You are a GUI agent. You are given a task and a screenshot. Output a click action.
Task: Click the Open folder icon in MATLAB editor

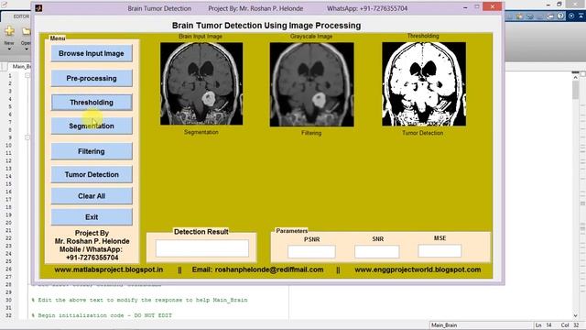pos(27,31)
